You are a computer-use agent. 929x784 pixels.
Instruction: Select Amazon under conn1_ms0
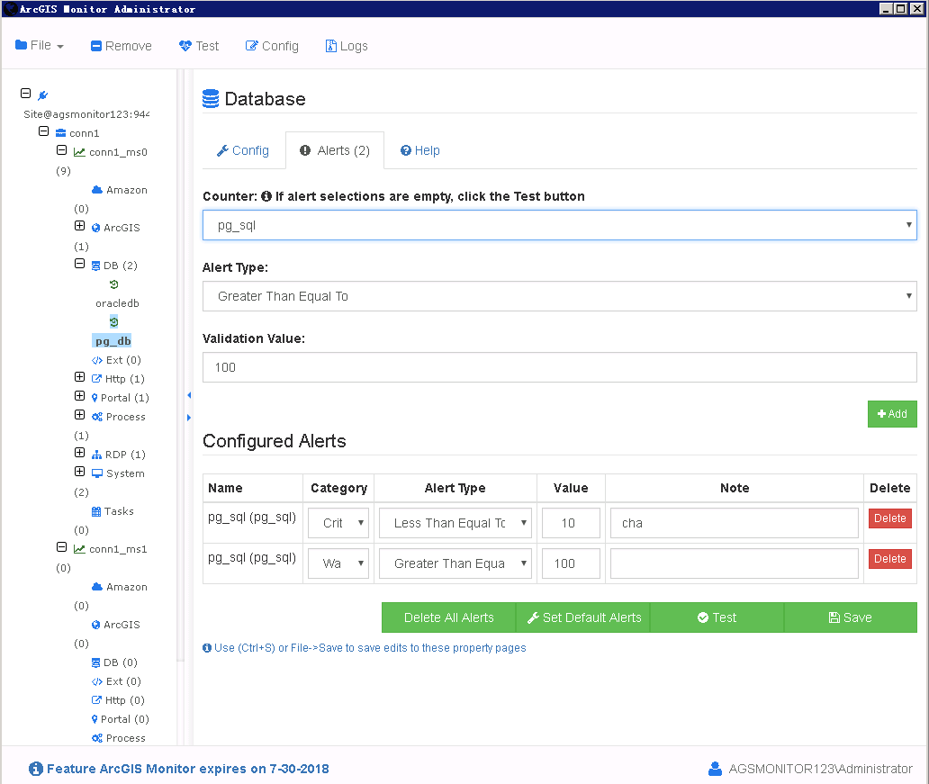tap(127, 190)
